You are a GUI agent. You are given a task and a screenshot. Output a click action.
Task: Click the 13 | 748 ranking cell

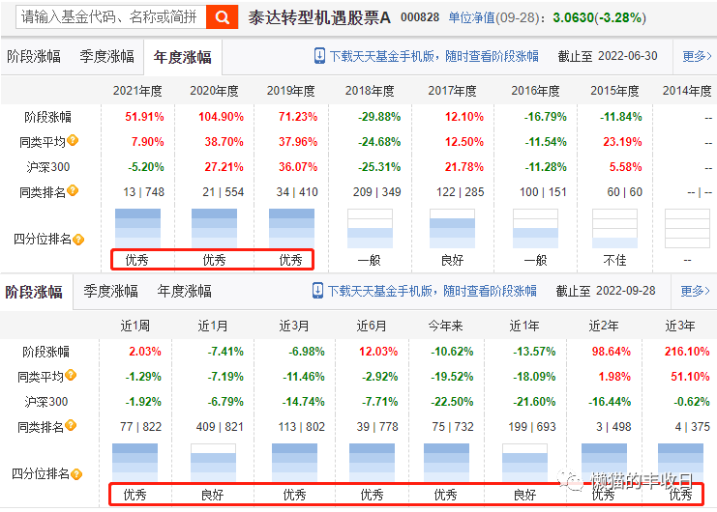[143, 192]
